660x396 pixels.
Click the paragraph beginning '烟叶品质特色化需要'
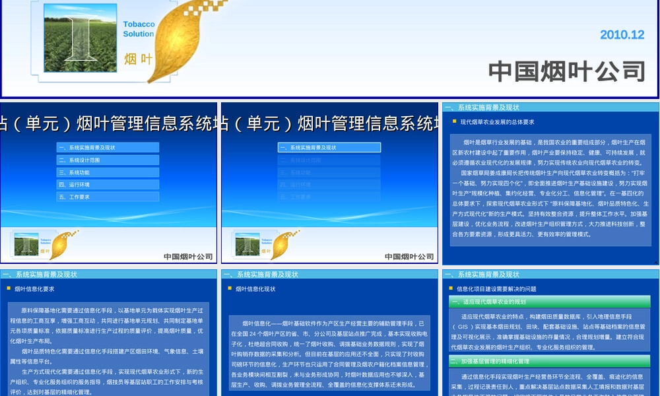click(x=107, y=356)
